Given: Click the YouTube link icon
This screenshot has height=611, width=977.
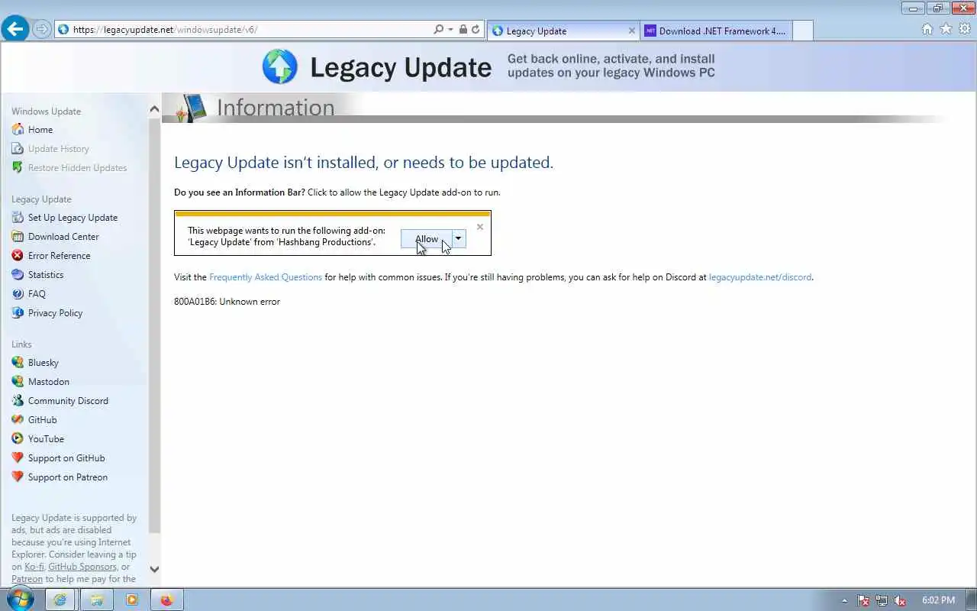Looking at the screenshot, I should tap(18, 439).
